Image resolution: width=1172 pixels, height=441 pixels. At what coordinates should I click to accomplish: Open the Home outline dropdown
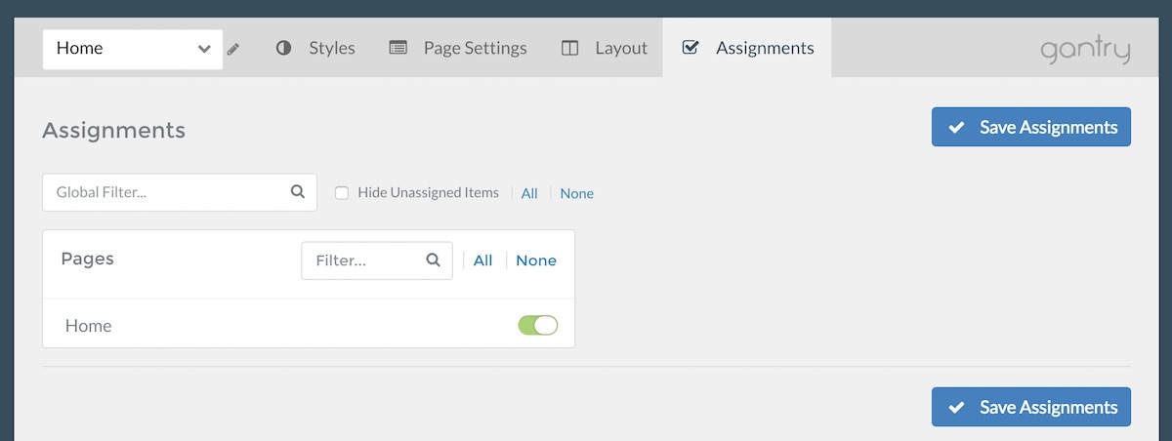(x=133, y=48)
